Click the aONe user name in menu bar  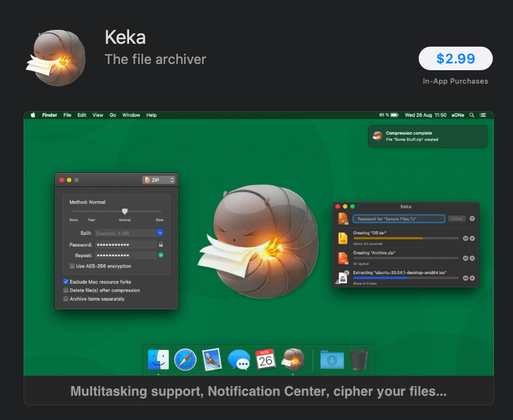point(457,115)
